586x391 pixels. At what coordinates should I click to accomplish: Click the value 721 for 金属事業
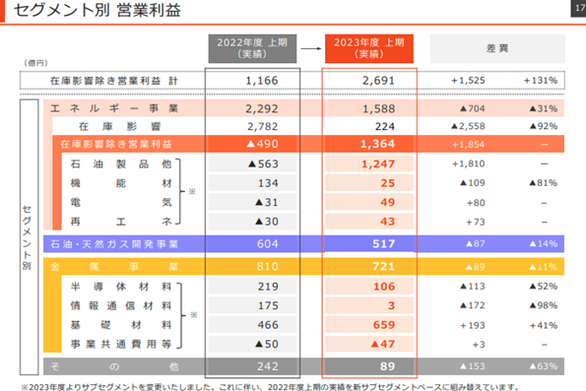click(384, 267)
